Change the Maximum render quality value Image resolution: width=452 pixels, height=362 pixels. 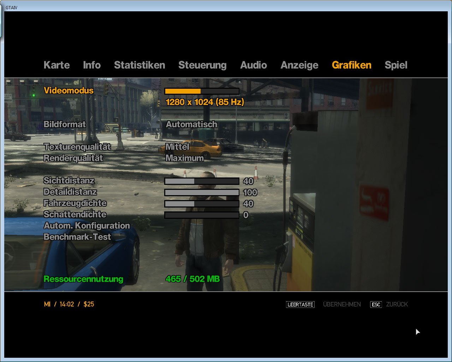click(185, 158)
